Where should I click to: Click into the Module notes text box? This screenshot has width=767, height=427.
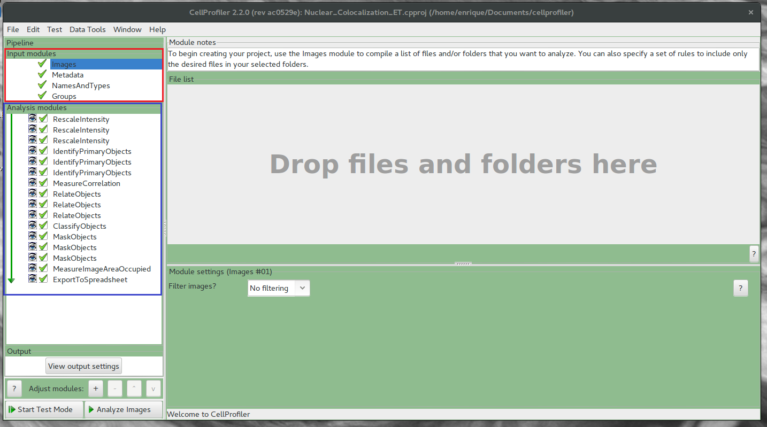coord(463,59)
